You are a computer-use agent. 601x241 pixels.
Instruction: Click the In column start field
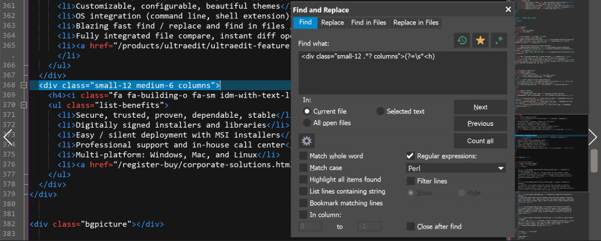(311, 227)
